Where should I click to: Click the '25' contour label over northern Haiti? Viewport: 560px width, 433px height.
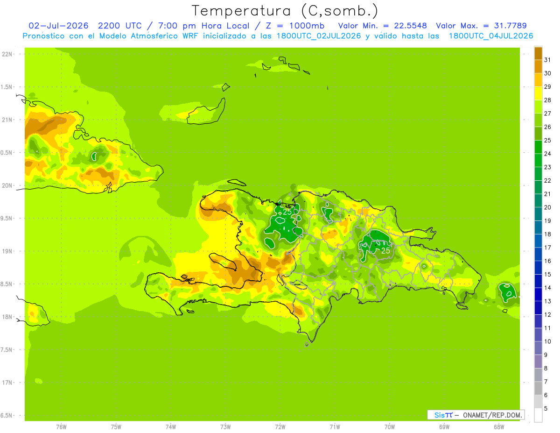[287, 212]
